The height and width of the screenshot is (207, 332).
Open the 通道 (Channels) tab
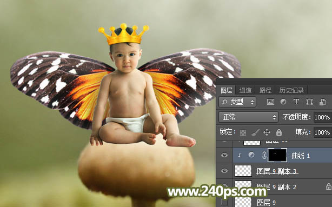pos(245,90)
